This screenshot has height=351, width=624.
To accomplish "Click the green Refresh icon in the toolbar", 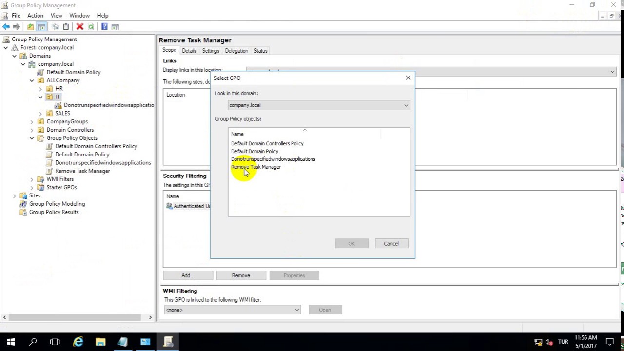I will pos(91,27).
